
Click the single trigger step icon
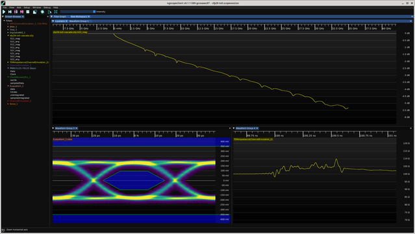[10, 12]
